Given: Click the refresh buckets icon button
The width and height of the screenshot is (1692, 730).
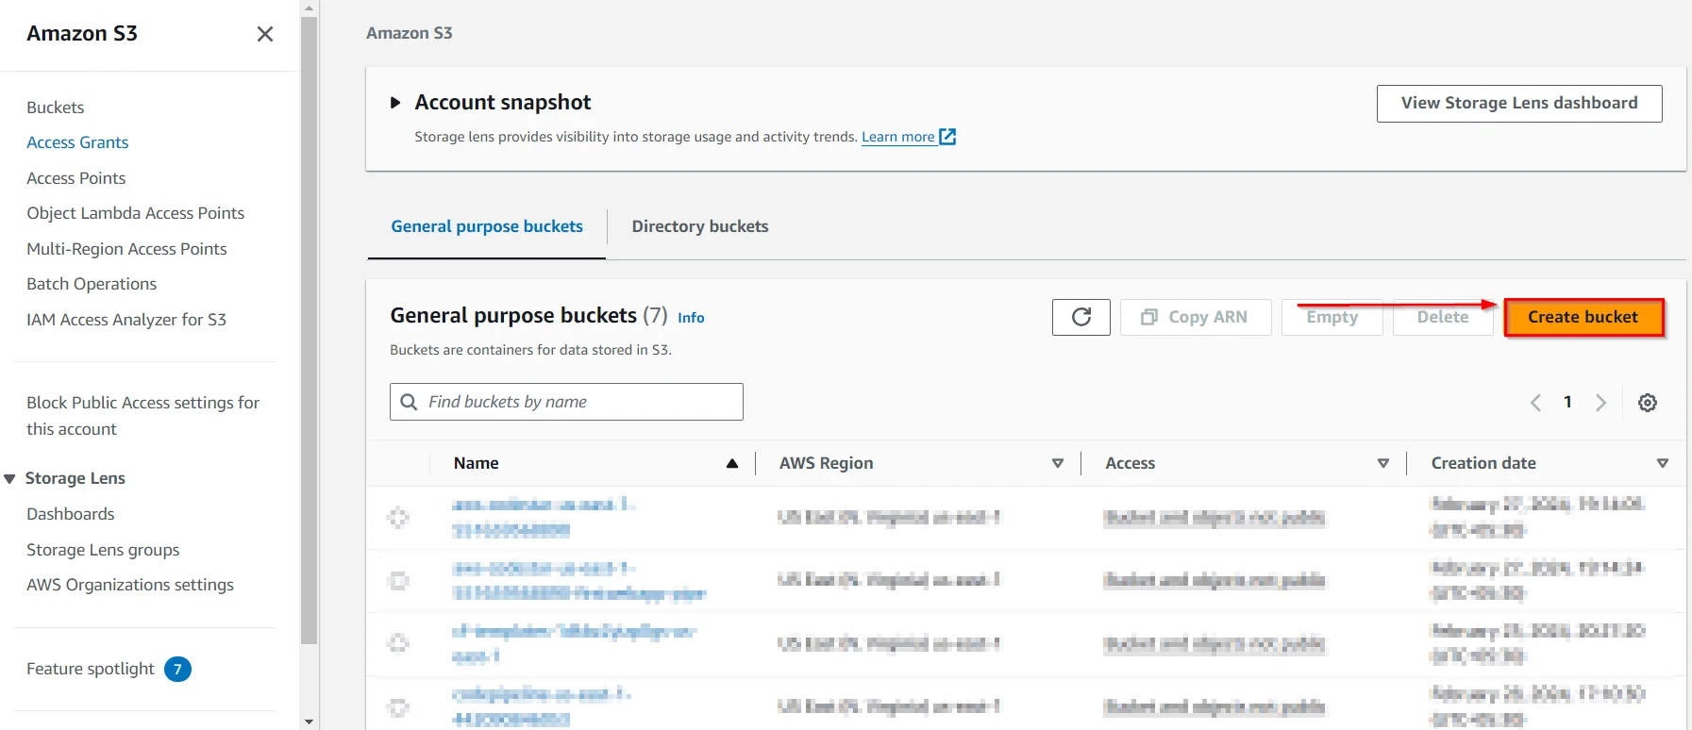Looking at the screenshot, I should (1081, 317).
